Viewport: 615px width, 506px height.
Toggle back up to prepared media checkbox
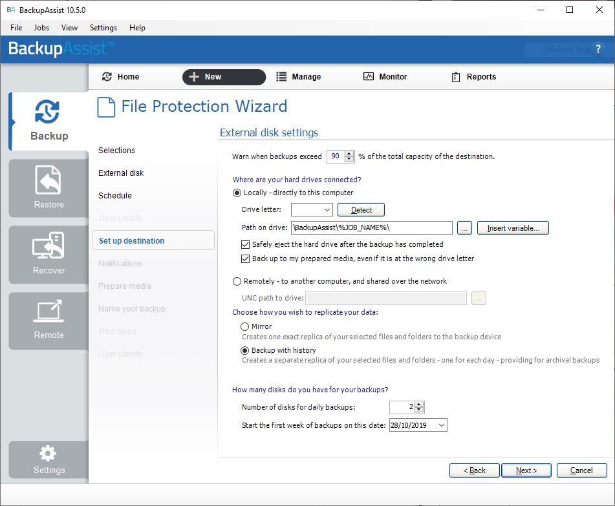pyautogui.click(x=246, y=258)
